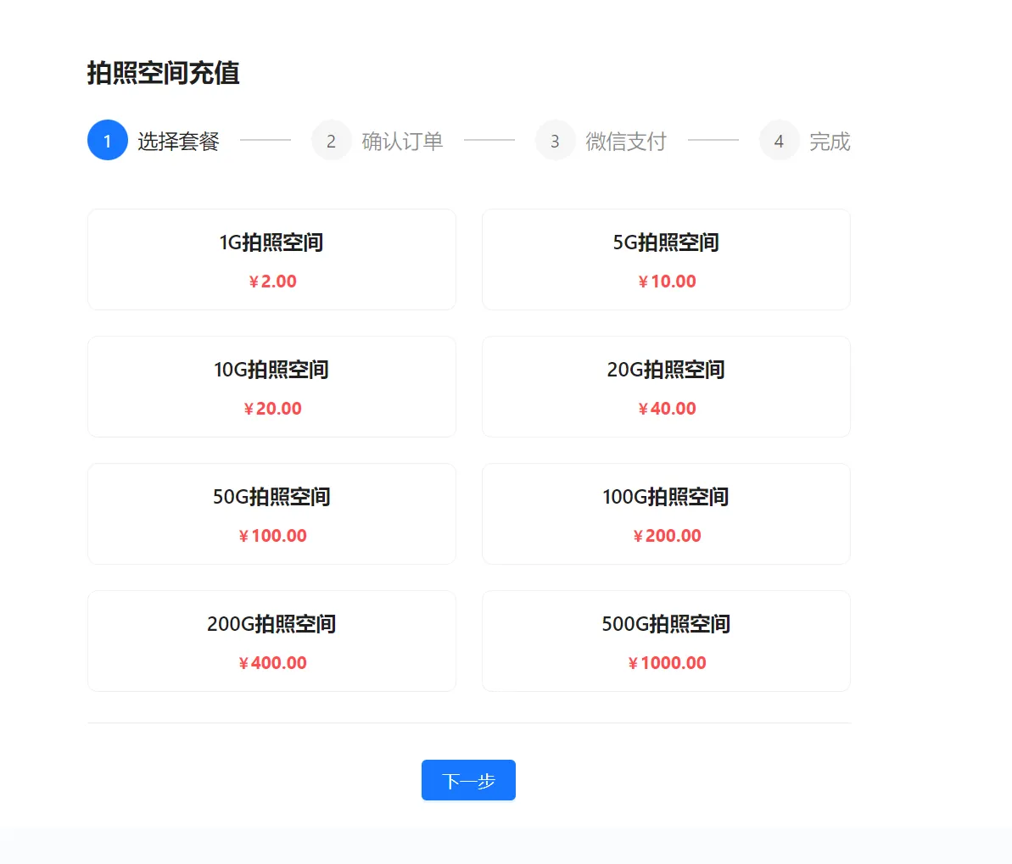The height and width of the screenshot is (864, 1012).
Task: Click the ¥2.00 price text
Action: (272, 281)
